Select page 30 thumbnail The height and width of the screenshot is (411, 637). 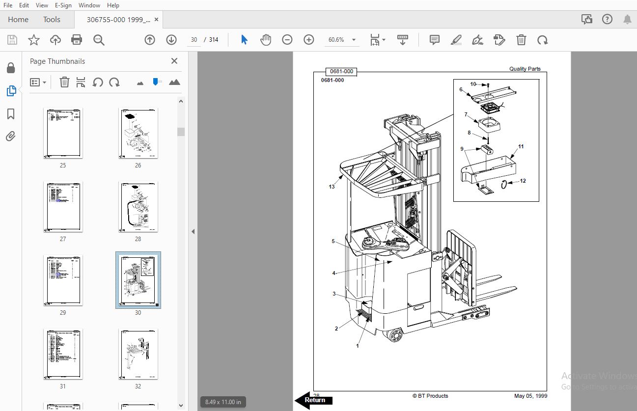pos(138,280)
